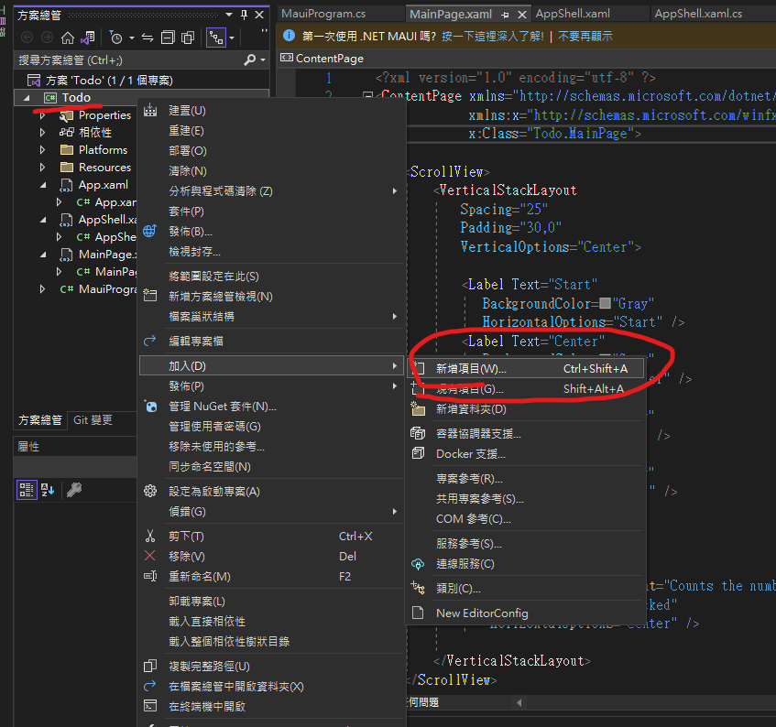Toggle the file nesting tree view button
Screen dimensions: 776x727
point(216,38)
